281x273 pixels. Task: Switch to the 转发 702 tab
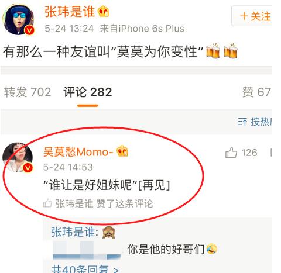[28, 92]
